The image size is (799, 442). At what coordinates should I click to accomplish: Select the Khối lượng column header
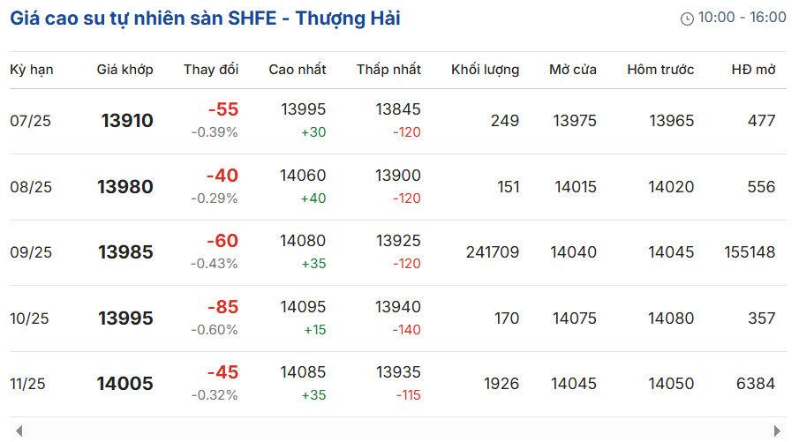[x=485, y=70]
